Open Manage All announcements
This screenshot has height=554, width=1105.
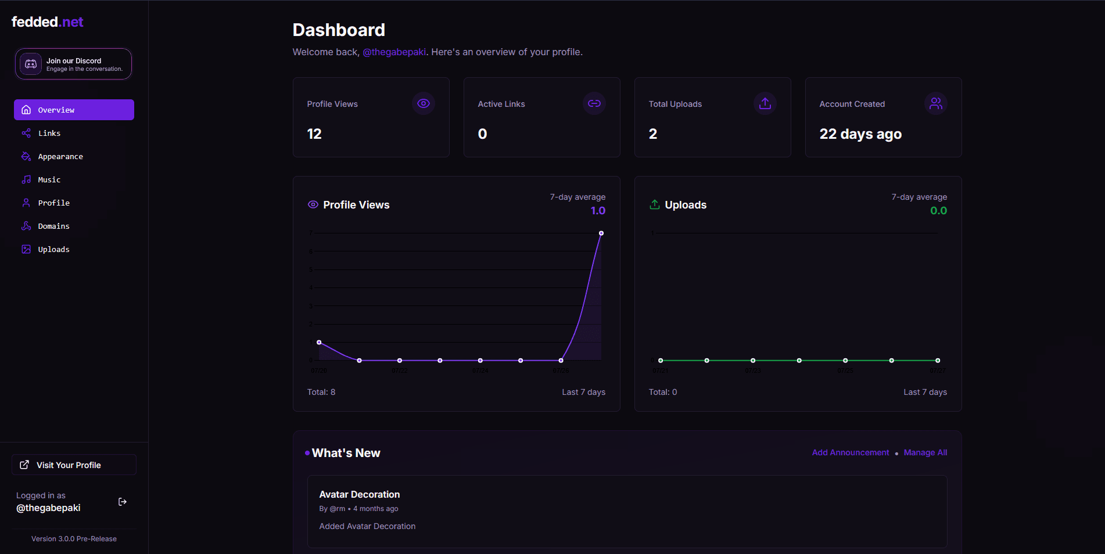pos(925,452)
